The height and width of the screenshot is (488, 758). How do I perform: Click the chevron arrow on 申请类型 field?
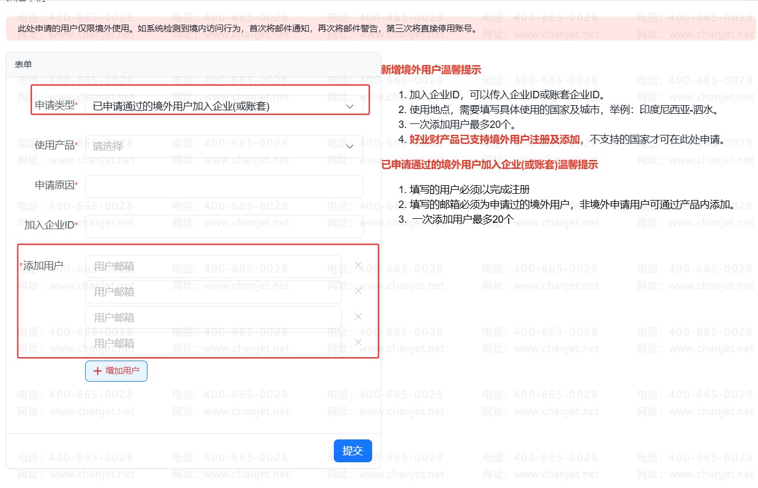click(349, 106)
